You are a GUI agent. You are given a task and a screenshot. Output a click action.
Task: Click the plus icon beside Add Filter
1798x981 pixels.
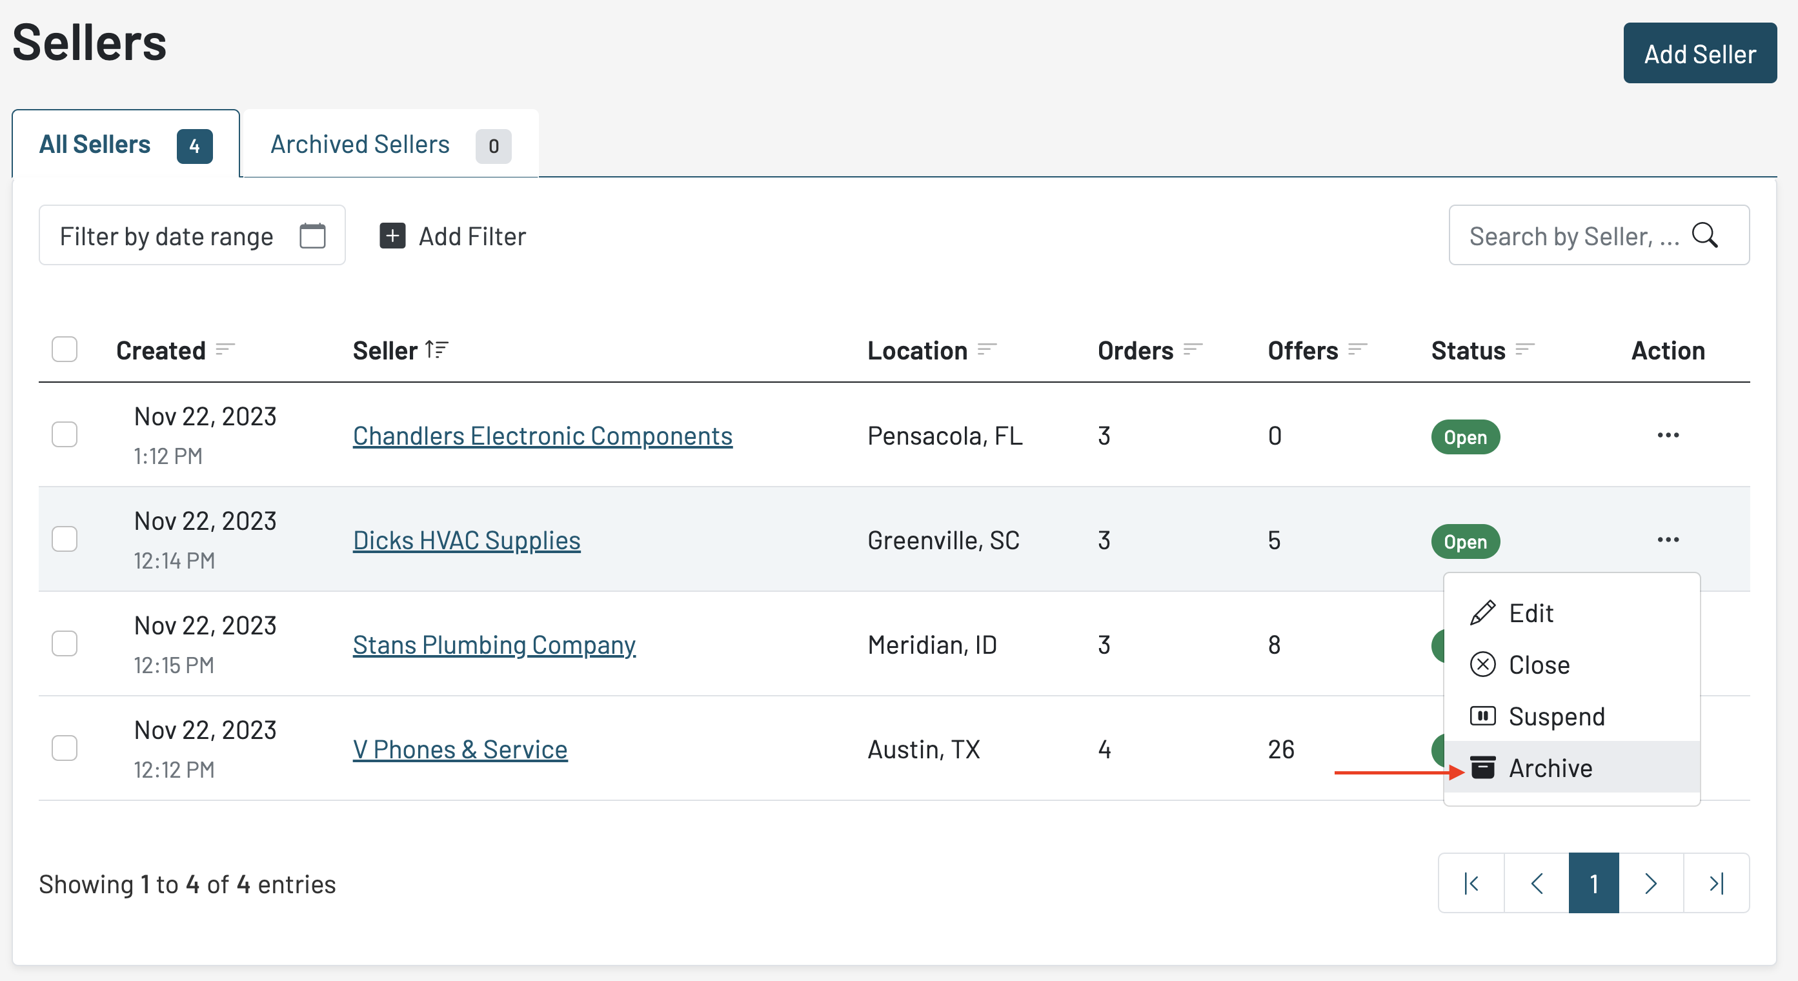click(392, 236)
